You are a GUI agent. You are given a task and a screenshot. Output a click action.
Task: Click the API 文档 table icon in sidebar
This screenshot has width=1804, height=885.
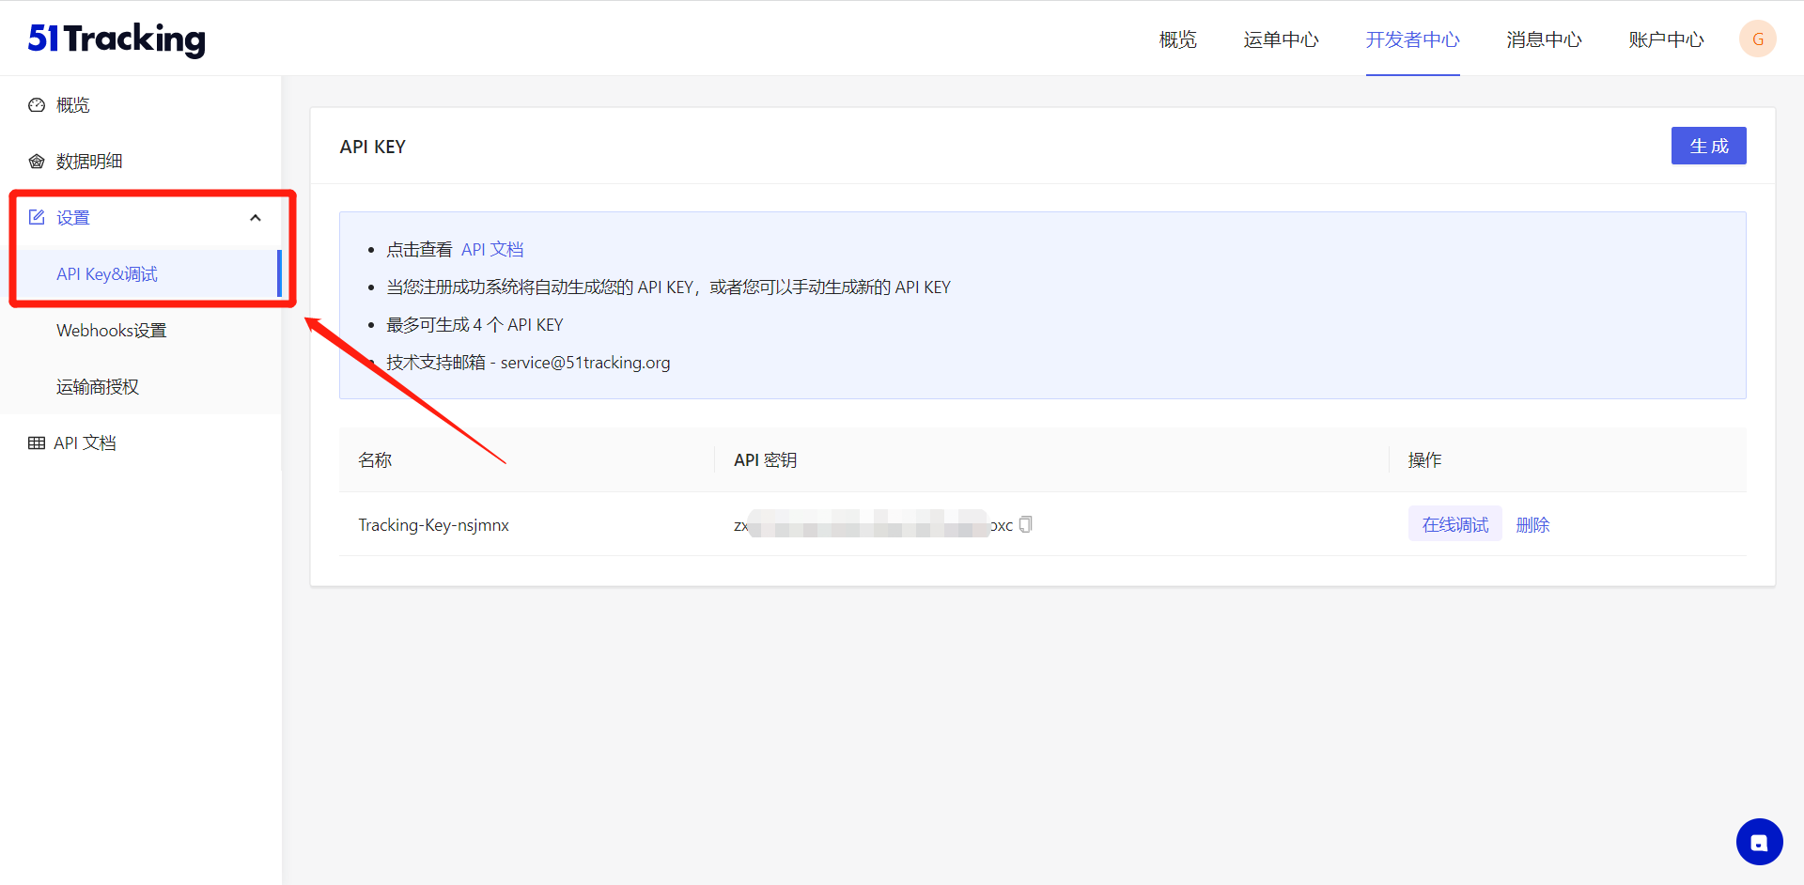pos(37,443)
